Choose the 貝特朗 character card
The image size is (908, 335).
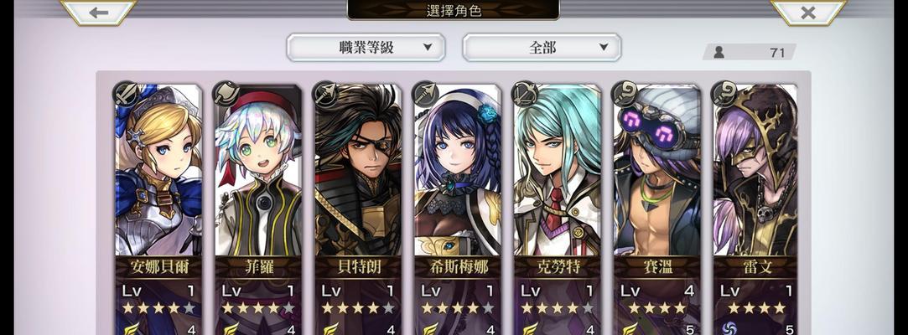pyautogui.click(x=358, y=209)
